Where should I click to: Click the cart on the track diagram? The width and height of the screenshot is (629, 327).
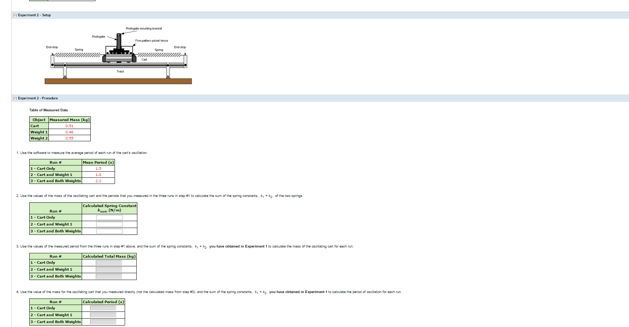coord(119,58)
